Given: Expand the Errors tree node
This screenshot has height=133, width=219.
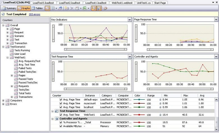Looking at the screenshot, I should coord(3,104).
